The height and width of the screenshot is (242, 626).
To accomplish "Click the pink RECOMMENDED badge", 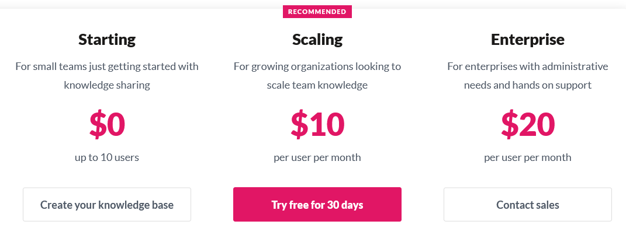I will click(x=317, y=12).
